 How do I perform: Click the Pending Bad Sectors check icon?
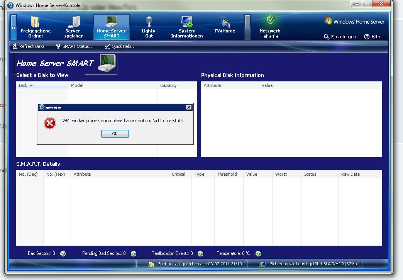[134, 254]
